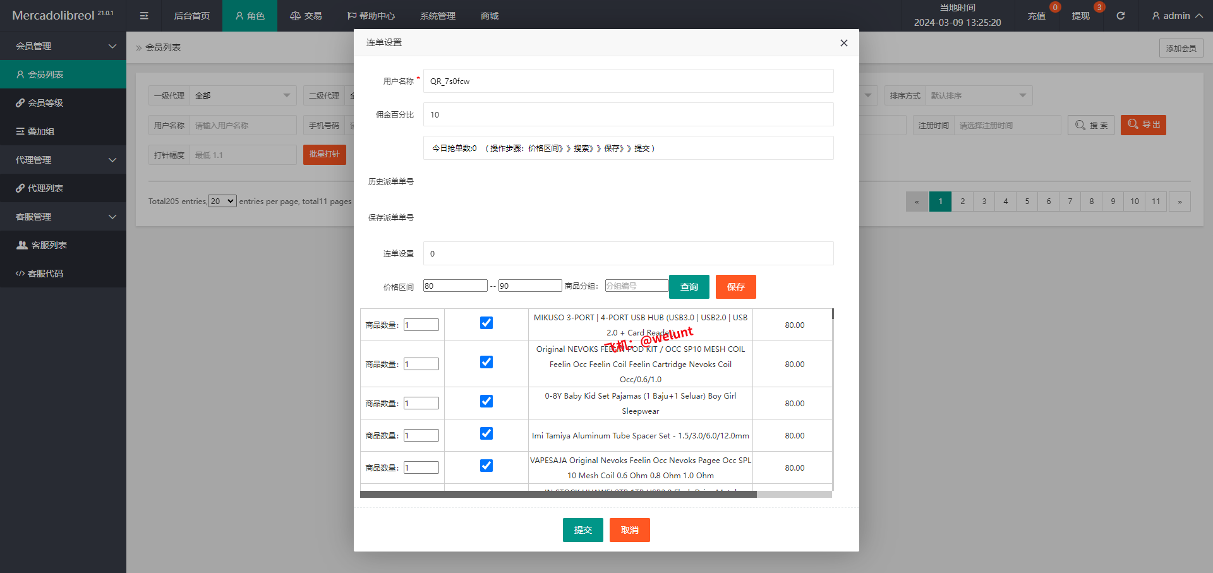
Task: Open the 交易 top menu
Action: [306, 16]
